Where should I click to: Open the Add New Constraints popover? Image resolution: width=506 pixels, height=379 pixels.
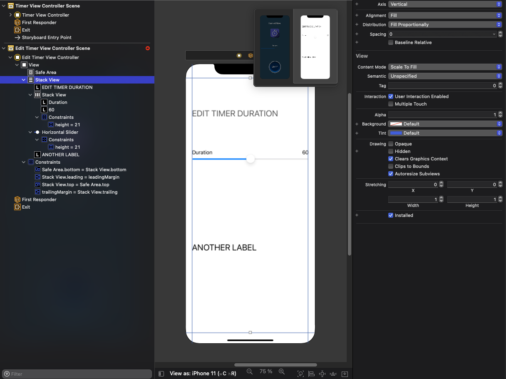point(322,374)
